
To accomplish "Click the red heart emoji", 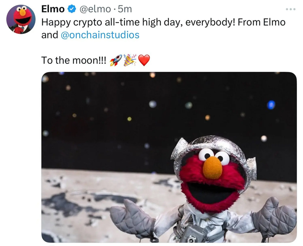I will [x=143, y=61].
